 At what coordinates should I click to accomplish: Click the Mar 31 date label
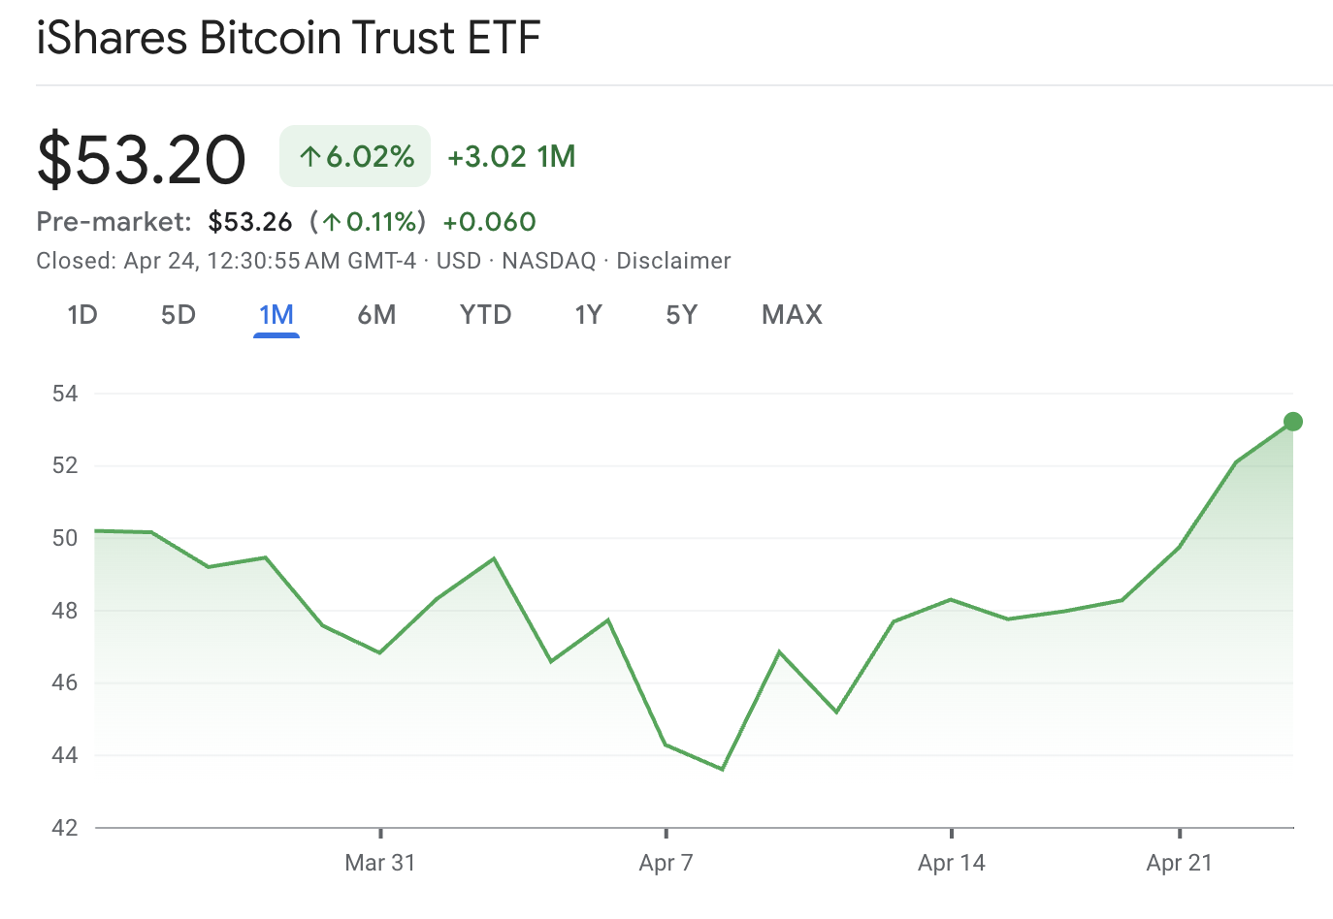380,862
